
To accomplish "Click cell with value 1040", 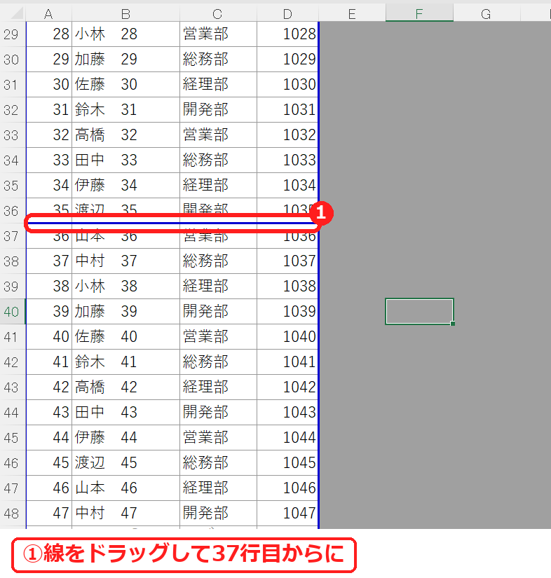I will point(287,336).
